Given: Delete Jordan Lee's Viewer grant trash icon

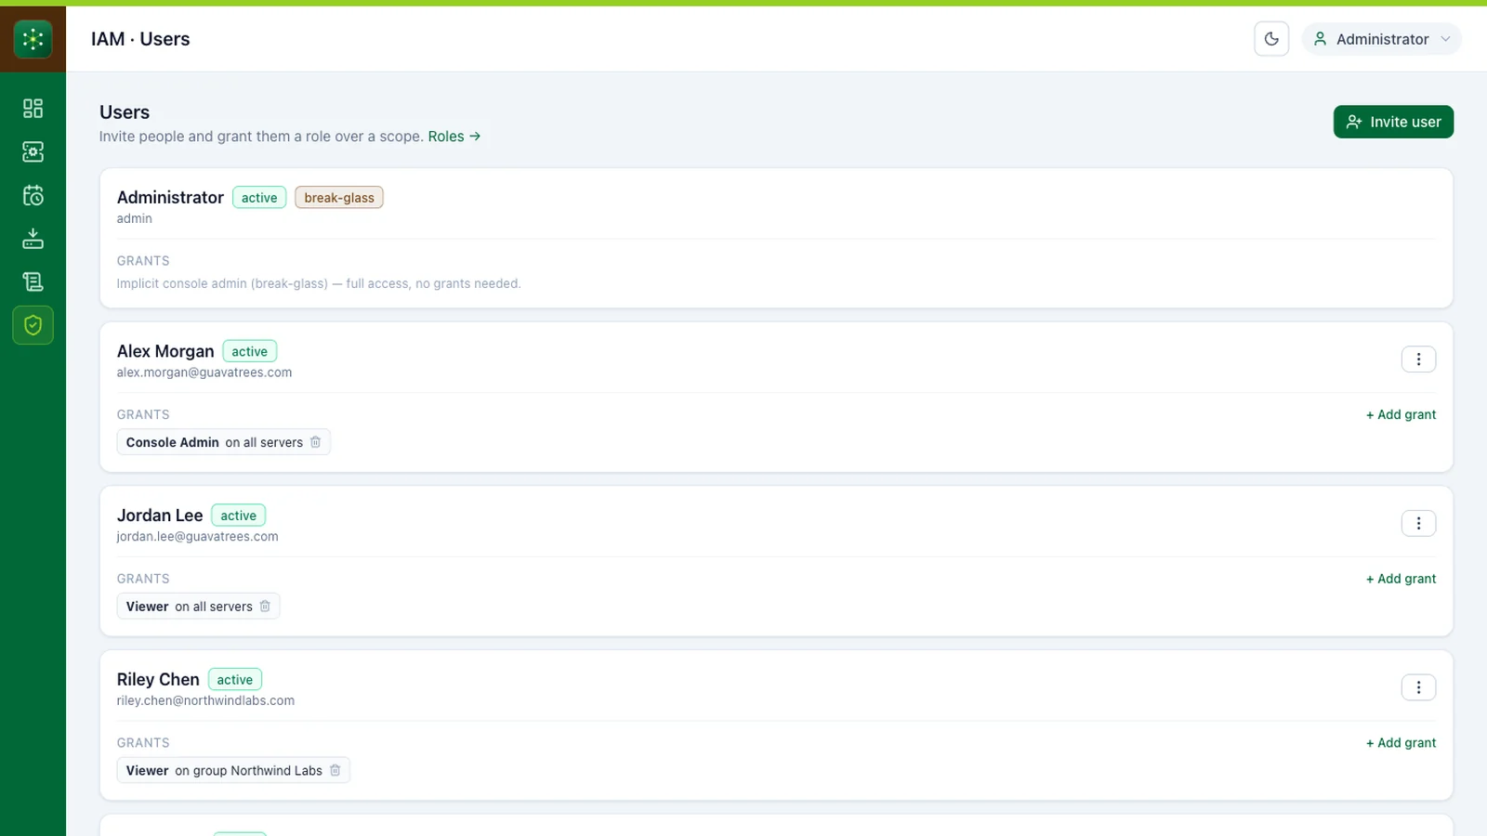Looking at the screenshot, I should 265,607.
